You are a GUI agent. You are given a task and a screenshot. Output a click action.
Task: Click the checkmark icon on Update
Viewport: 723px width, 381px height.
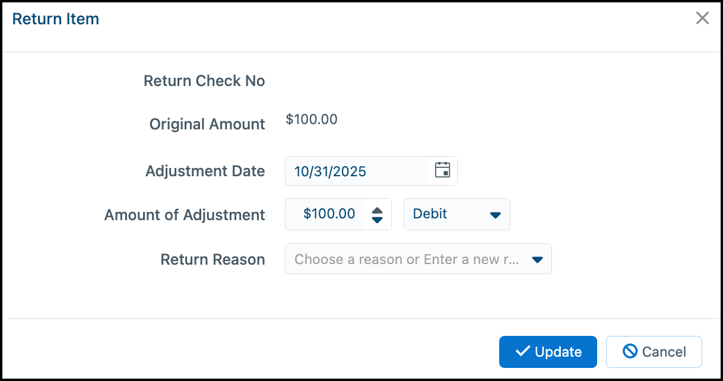pyautogui.click(x=522, y=351)
